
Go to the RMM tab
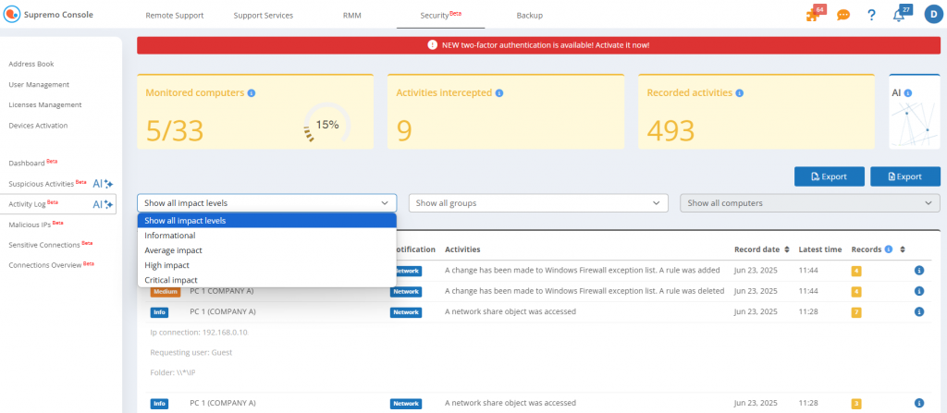352,15
